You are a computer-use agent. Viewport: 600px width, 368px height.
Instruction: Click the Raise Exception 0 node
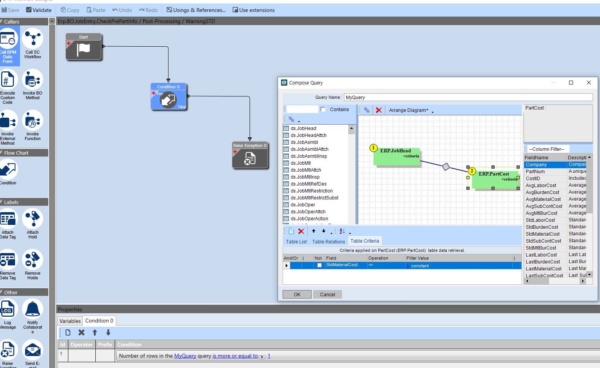[250, 155]
